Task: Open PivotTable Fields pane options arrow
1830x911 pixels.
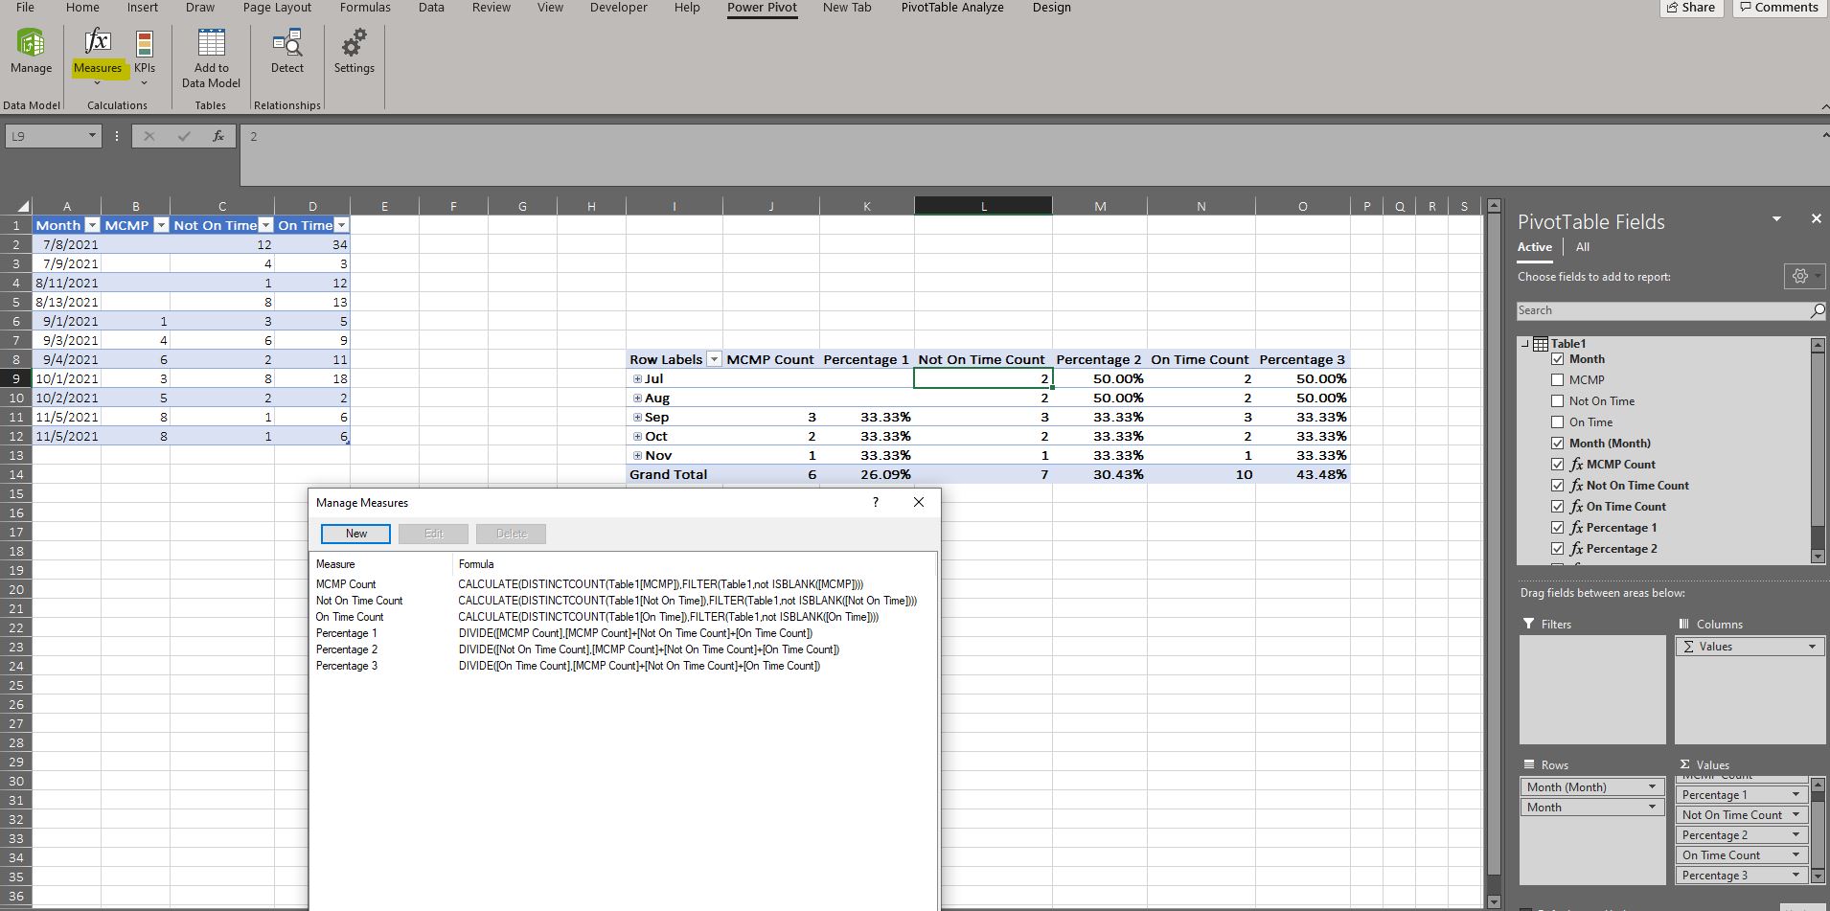Action: pos(1776,219)
